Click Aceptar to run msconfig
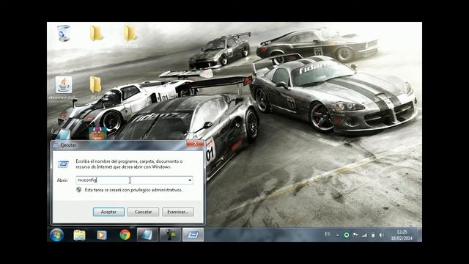The image size is (469, 264). pos(108,212)
